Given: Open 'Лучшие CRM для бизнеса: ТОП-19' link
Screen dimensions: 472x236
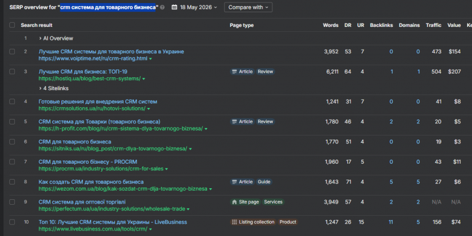Looking at the screenshot, I should 83,72.
